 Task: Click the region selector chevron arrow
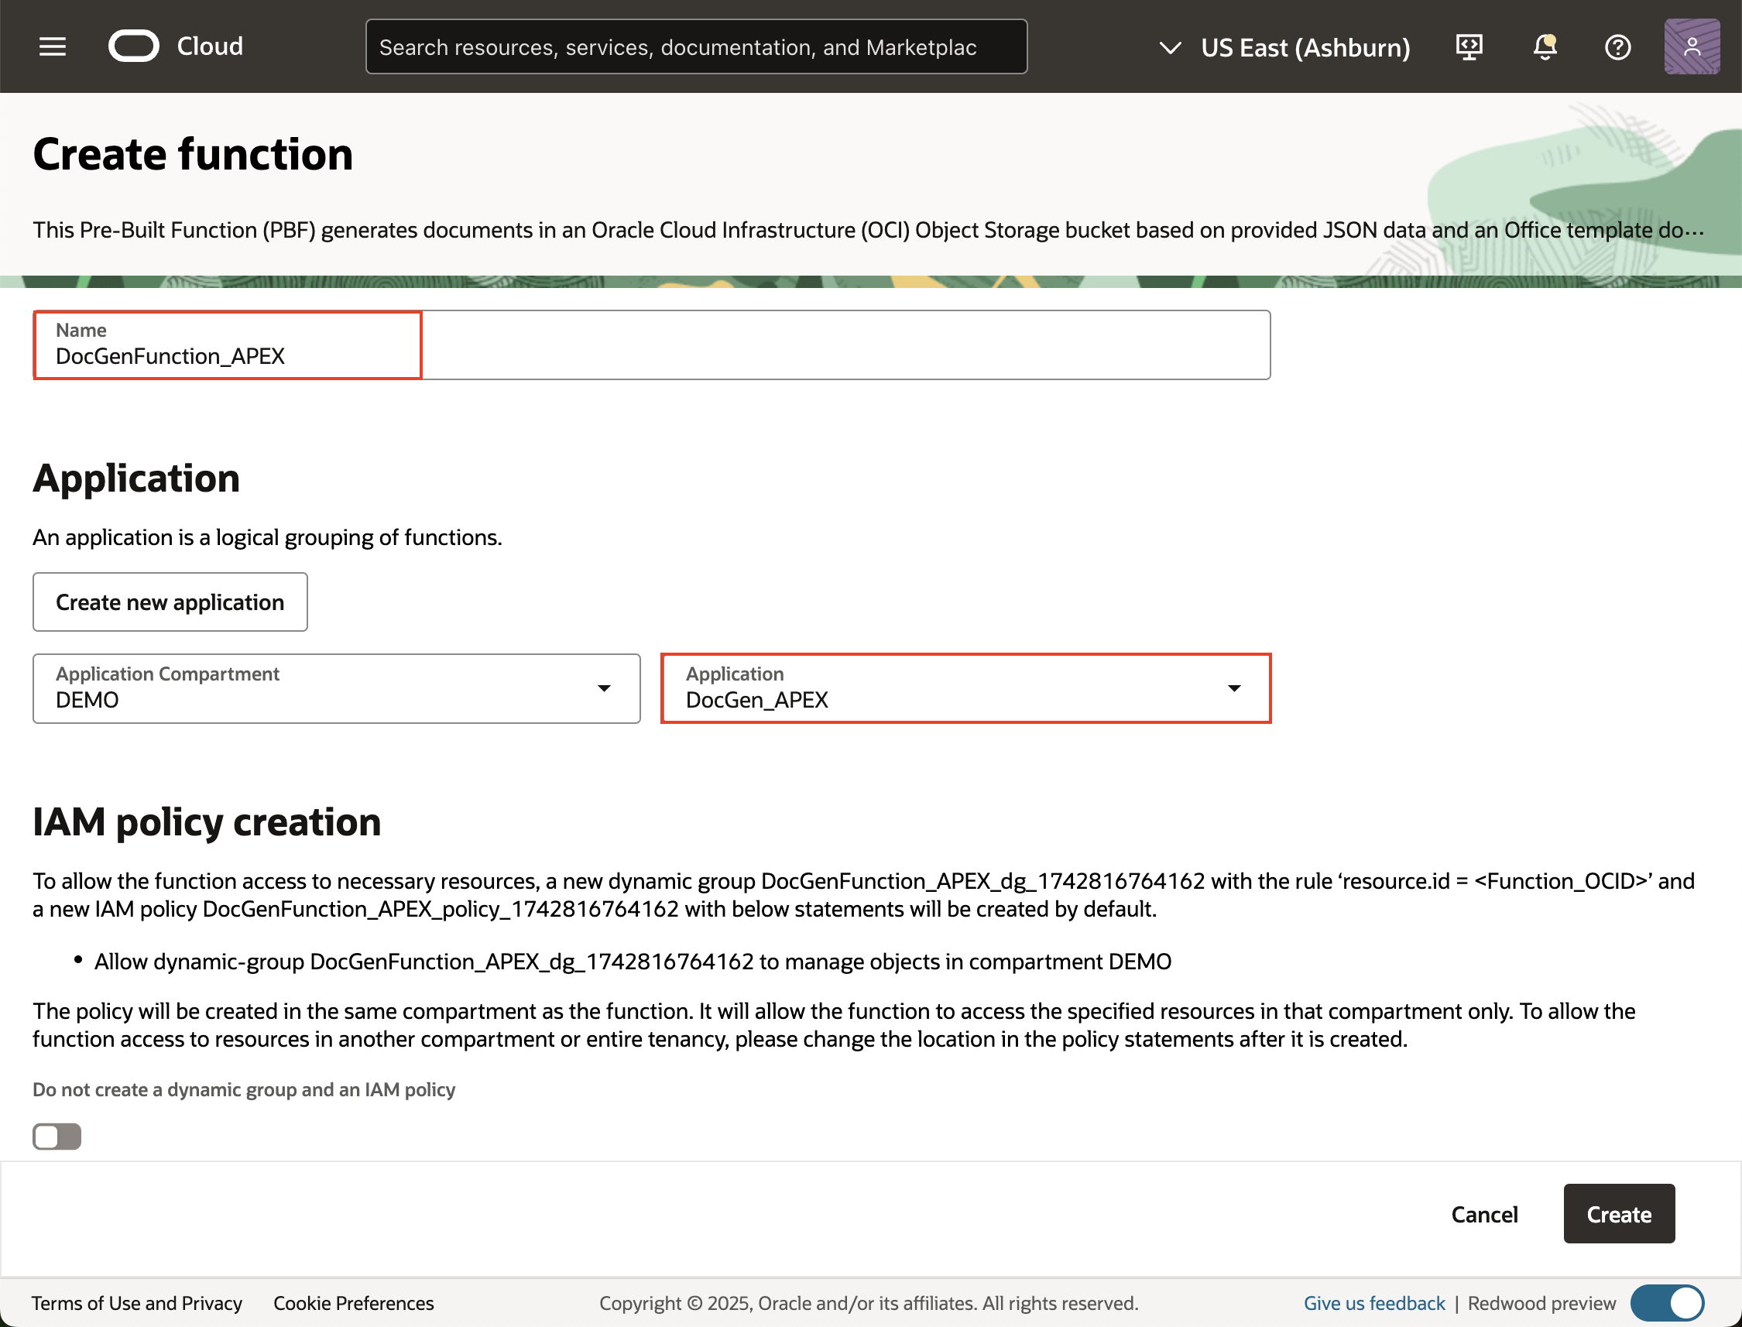click(x=1170, y=48)
